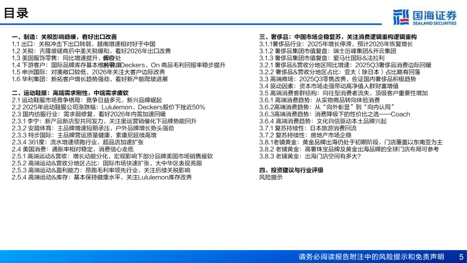Open entry 2.2 2025年运动鞋服公司涨跌幅
This screenshot has width=467, height=263.
109,107
